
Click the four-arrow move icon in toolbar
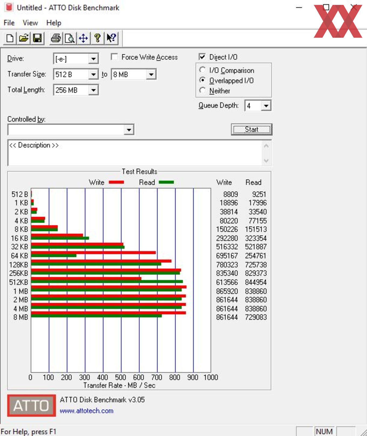point(83,38)
